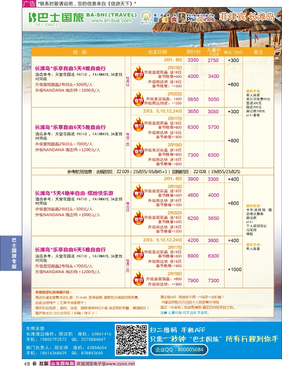Click the phone number 18616368639
This screenshot has width=282, height=366.
click(53, 353)
